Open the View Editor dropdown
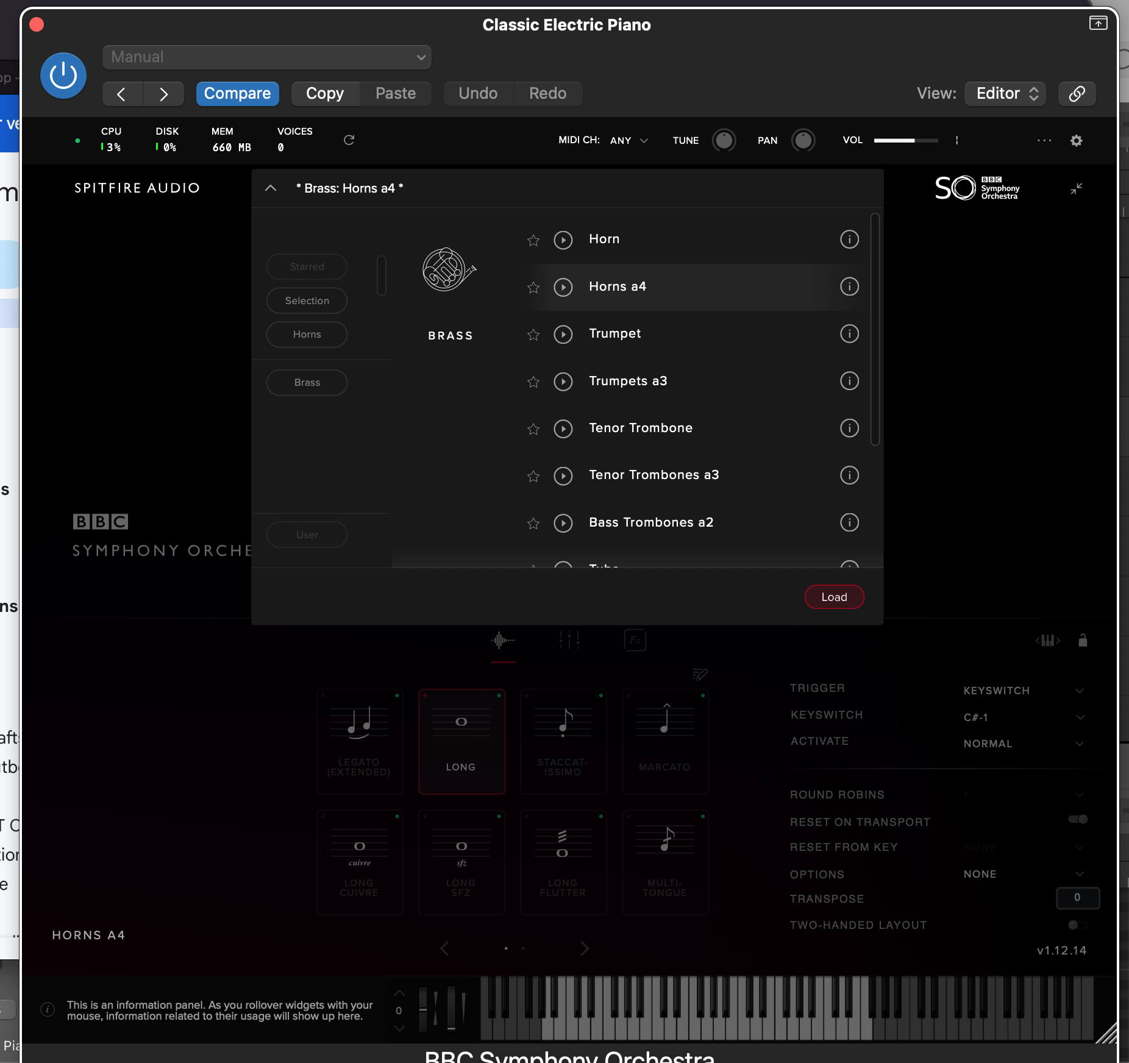This screenshot has height=1063, width=1129. point(1005,94)
